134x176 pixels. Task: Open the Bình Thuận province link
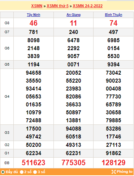pyautogui.click(x=113, y=15)
